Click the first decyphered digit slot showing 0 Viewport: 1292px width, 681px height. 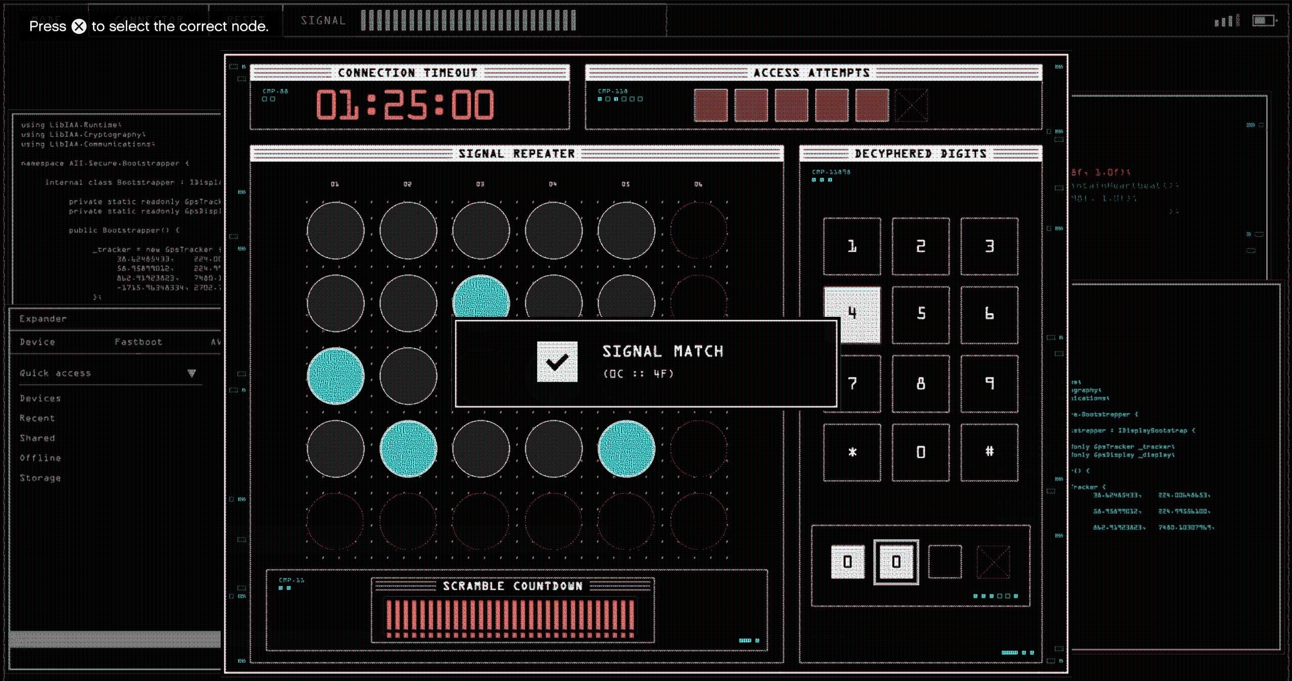848,562
